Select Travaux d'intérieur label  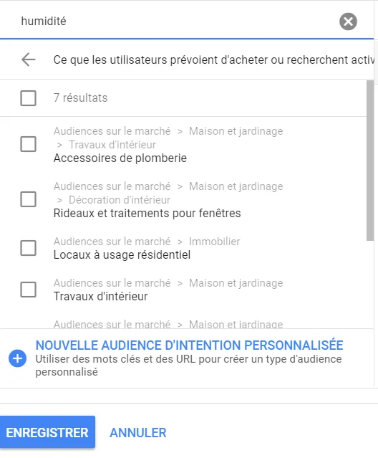tap(101, 296)
